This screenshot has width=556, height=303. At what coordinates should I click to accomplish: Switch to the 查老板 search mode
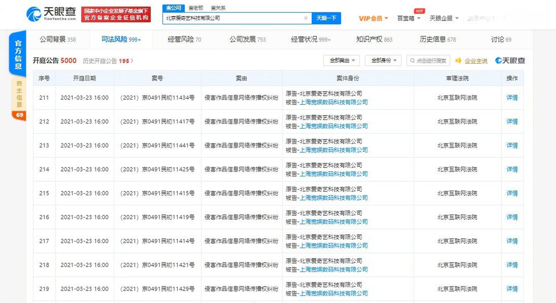196,8
